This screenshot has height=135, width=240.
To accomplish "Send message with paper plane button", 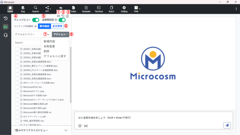I will (x=227, y=125).
